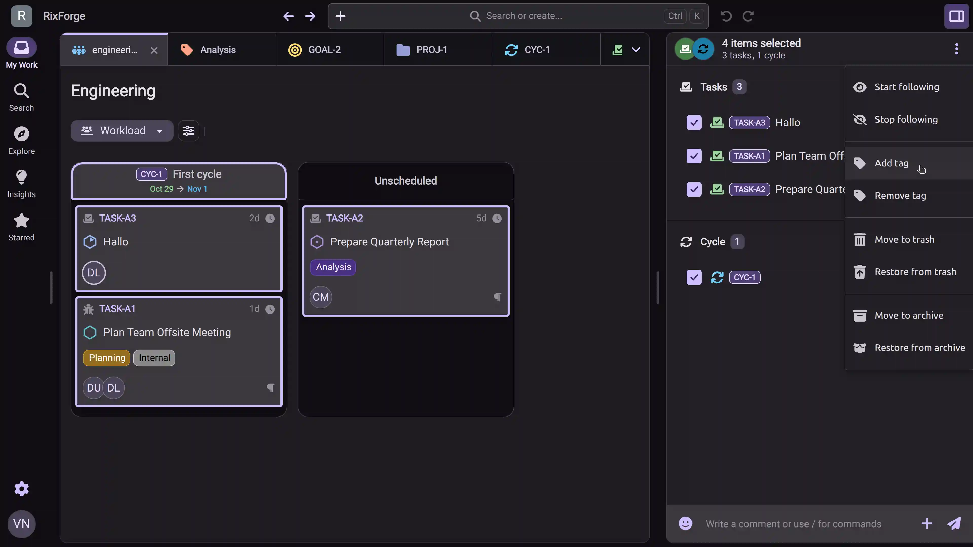The image size is (973, 547).
Task: Uncheck the TASK-A3 Hallo checkbox
Action: coord(694,123)
